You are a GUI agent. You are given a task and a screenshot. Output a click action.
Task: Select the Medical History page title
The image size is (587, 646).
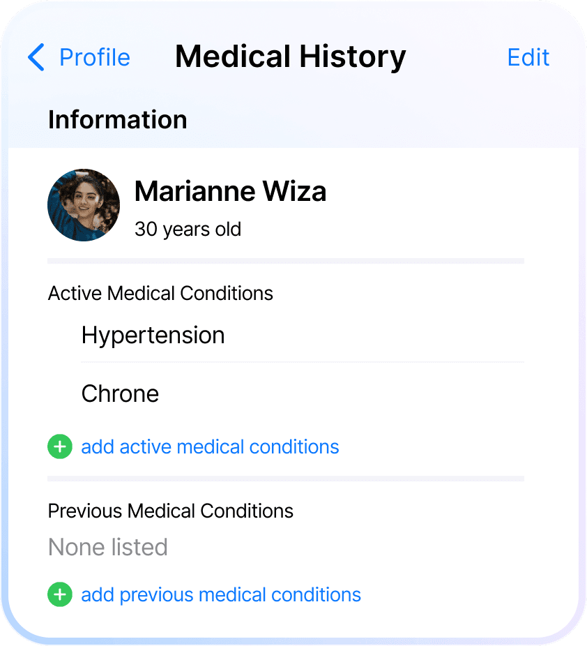290,57
